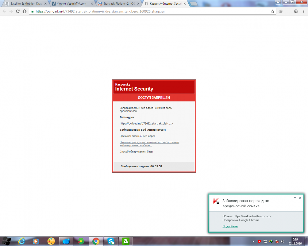Dismiss the Kaspersky notification popup
Viewport: 308px width, 246px height.
click(x=300, y=198)
